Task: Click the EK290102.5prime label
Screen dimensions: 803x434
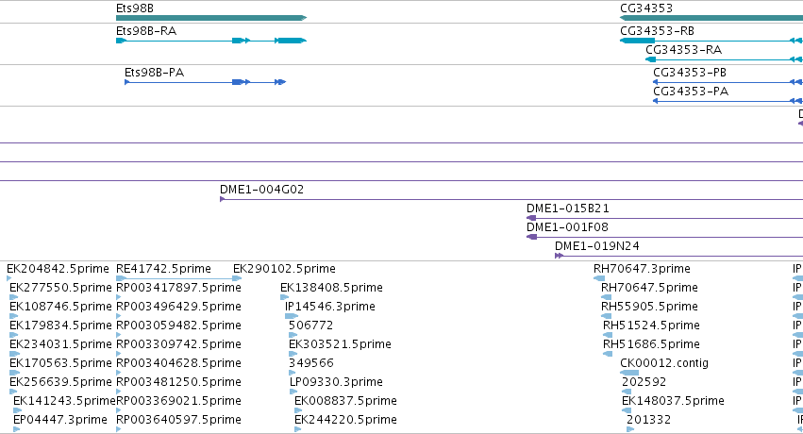Action: pos(284,269)
